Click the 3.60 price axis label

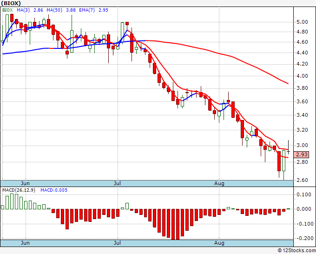(302, 101)
